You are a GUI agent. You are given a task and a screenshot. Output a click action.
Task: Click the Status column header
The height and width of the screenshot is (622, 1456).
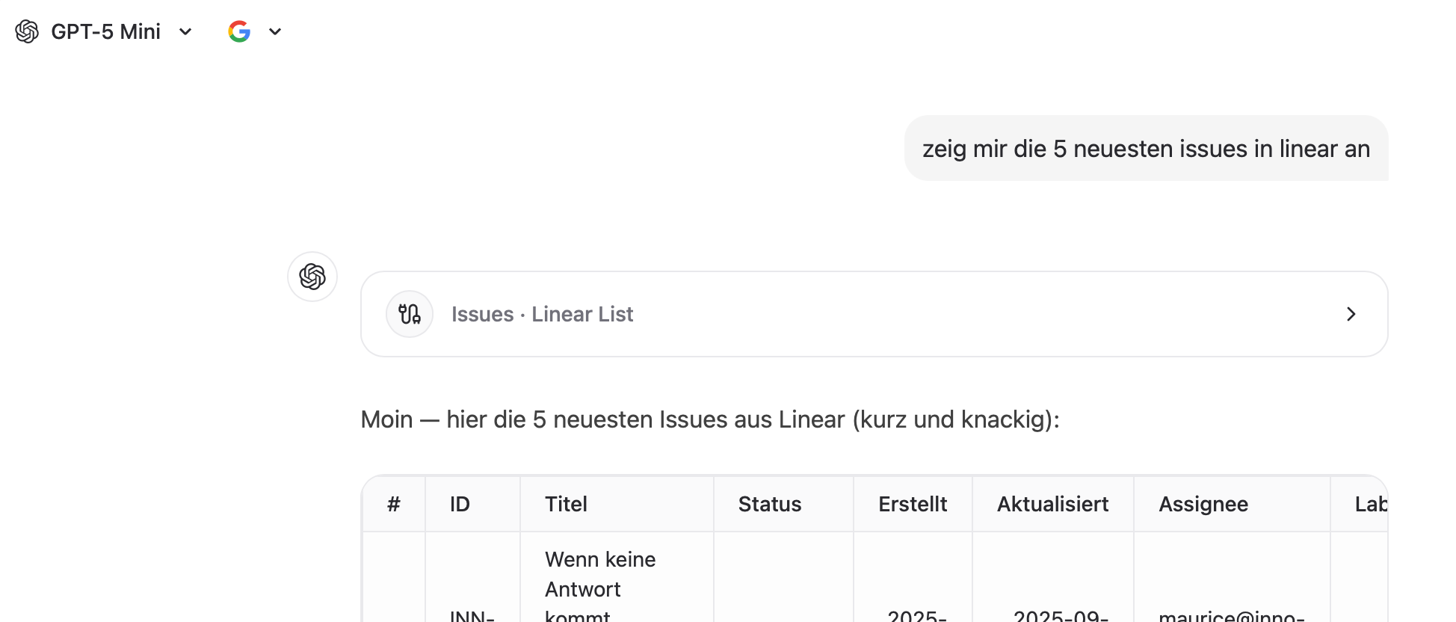(769, 504)
